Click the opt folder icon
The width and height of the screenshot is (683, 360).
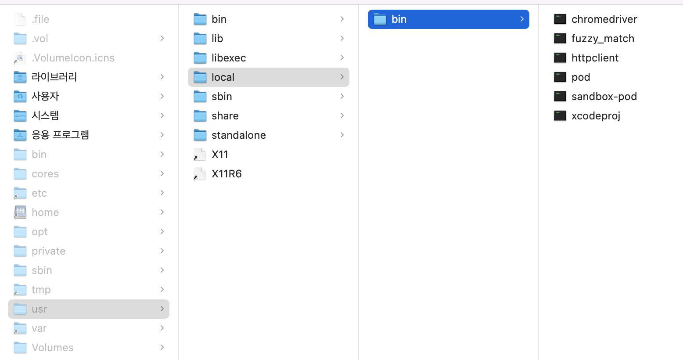pos(20,231)
